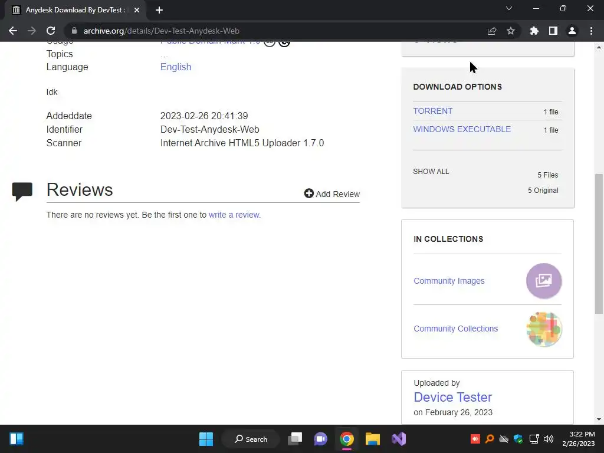The width and height of the screenshot is (604, 453).
Task: Click the cloud sync tray icon
Action: 504,439
